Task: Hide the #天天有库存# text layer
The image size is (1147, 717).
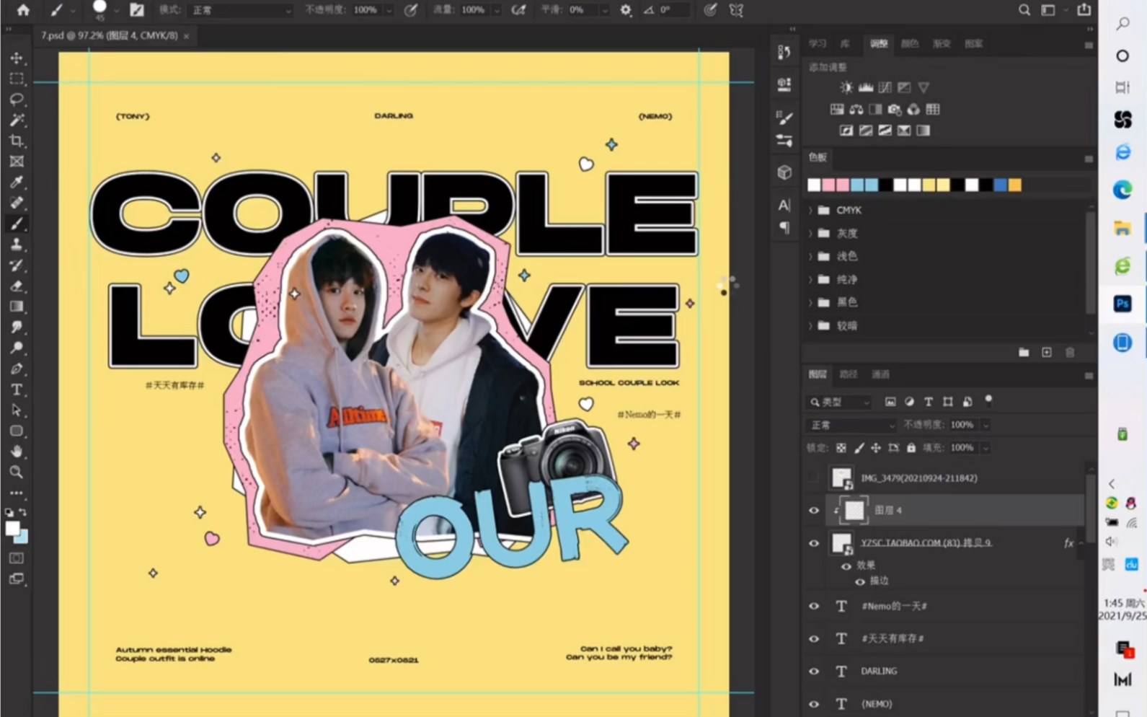Action: 814,638
